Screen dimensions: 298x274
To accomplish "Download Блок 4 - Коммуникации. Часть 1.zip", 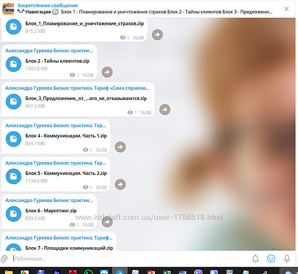I will (x=13, y=139).
